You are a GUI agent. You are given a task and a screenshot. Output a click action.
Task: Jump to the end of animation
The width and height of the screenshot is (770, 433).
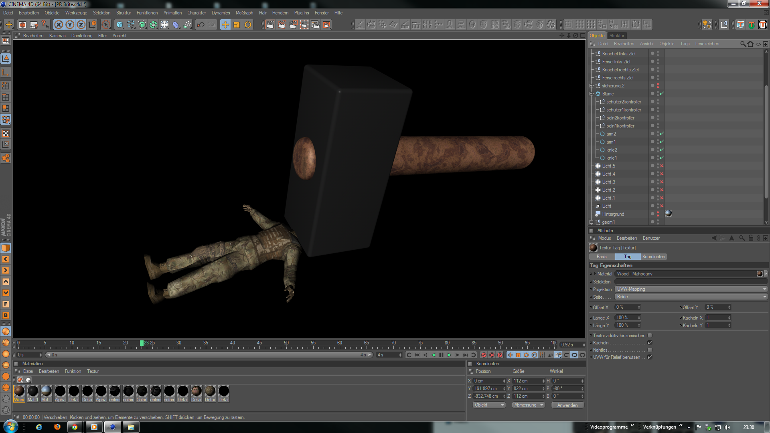click(465, 355)
